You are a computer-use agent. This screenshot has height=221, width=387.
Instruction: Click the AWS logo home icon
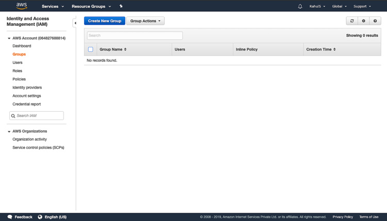point(22,6)
